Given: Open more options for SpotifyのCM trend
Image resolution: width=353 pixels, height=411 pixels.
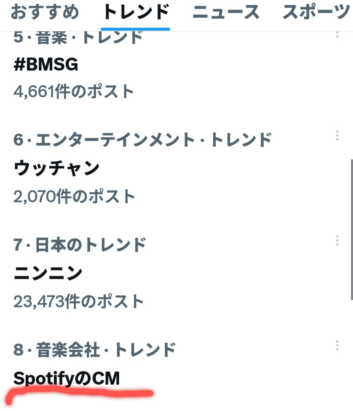Looking at the screenshot, I should tap(337, 346).
